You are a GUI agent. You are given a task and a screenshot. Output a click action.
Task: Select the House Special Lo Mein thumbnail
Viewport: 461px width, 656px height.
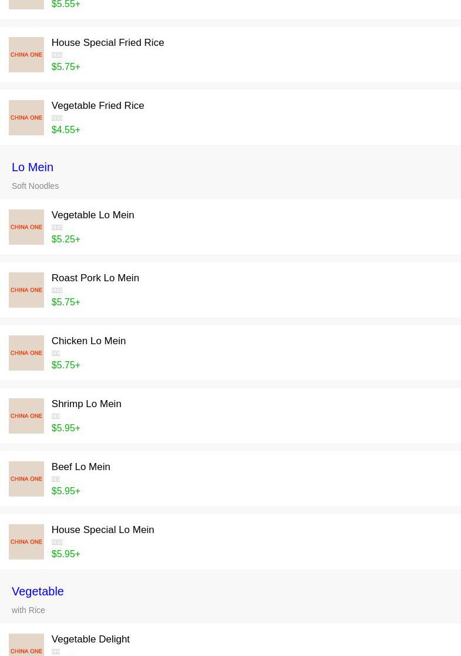tap(26, 542)
